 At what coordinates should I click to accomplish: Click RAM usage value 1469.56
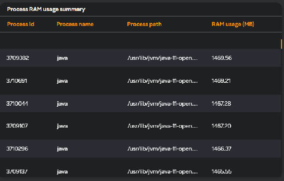click(221, 58)
